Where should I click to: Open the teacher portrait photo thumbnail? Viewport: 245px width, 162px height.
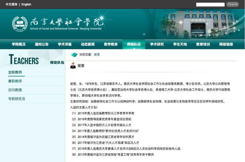[x=73, y=66]
